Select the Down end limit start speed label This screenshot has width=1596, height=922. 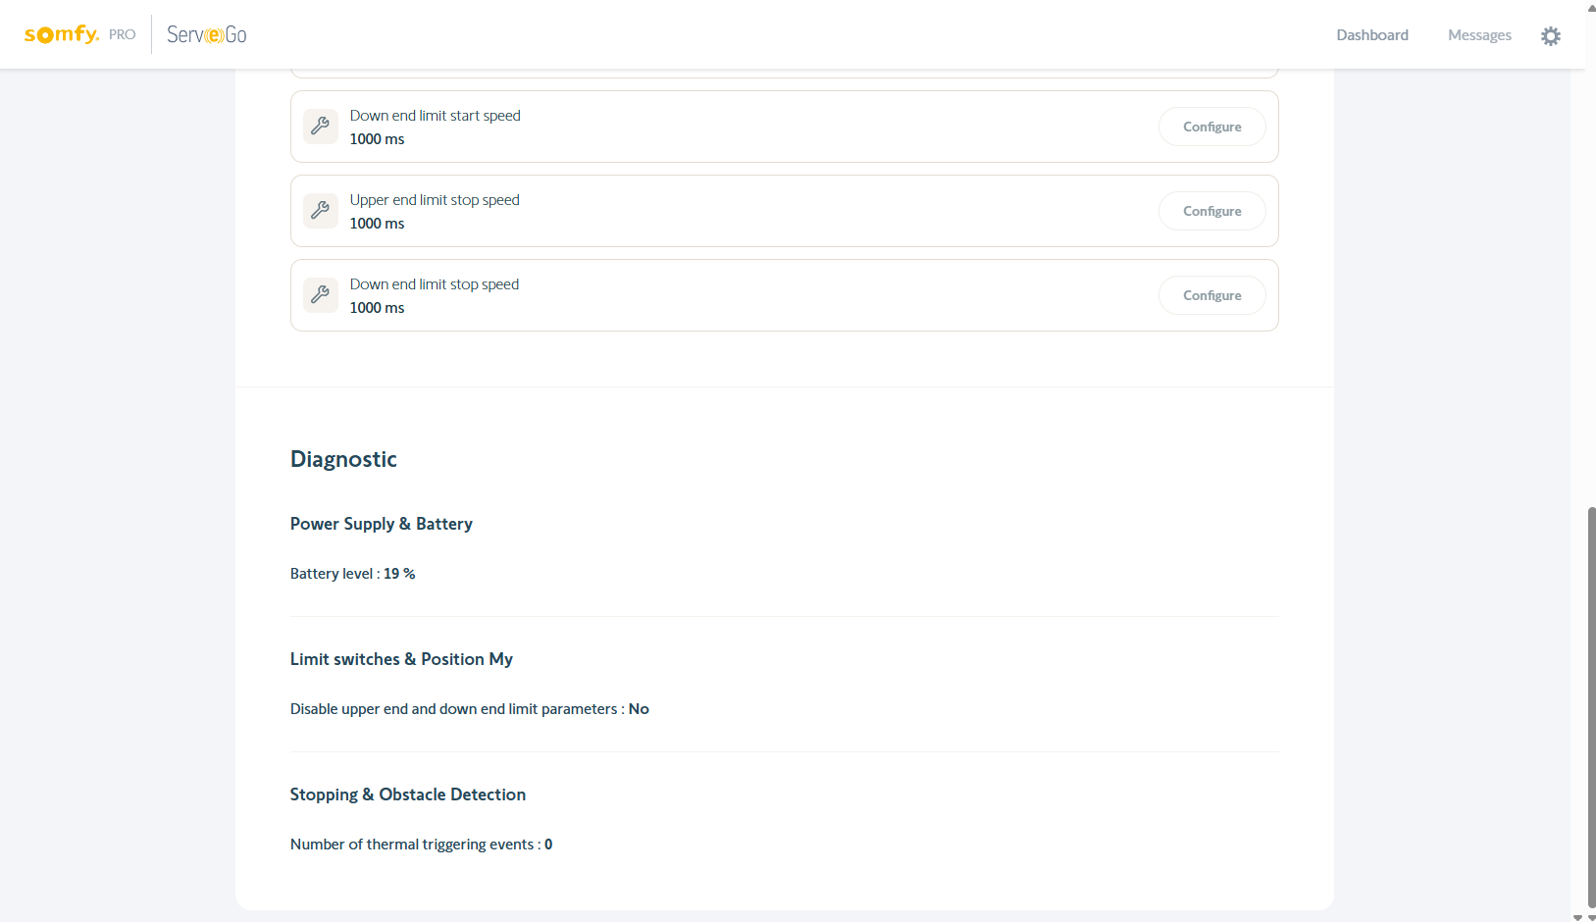click(435, 116)
